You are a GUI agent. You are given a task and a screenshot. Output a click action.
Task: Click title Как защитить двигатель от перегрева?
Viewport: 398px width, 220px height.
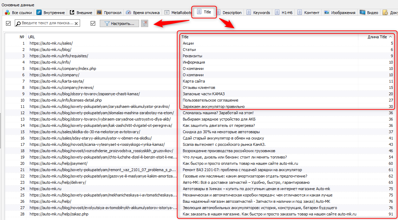(x=219, y=125)
